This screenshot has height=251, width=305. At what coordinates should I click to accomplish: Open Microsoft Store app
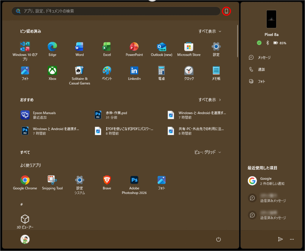tap(189, 47)
